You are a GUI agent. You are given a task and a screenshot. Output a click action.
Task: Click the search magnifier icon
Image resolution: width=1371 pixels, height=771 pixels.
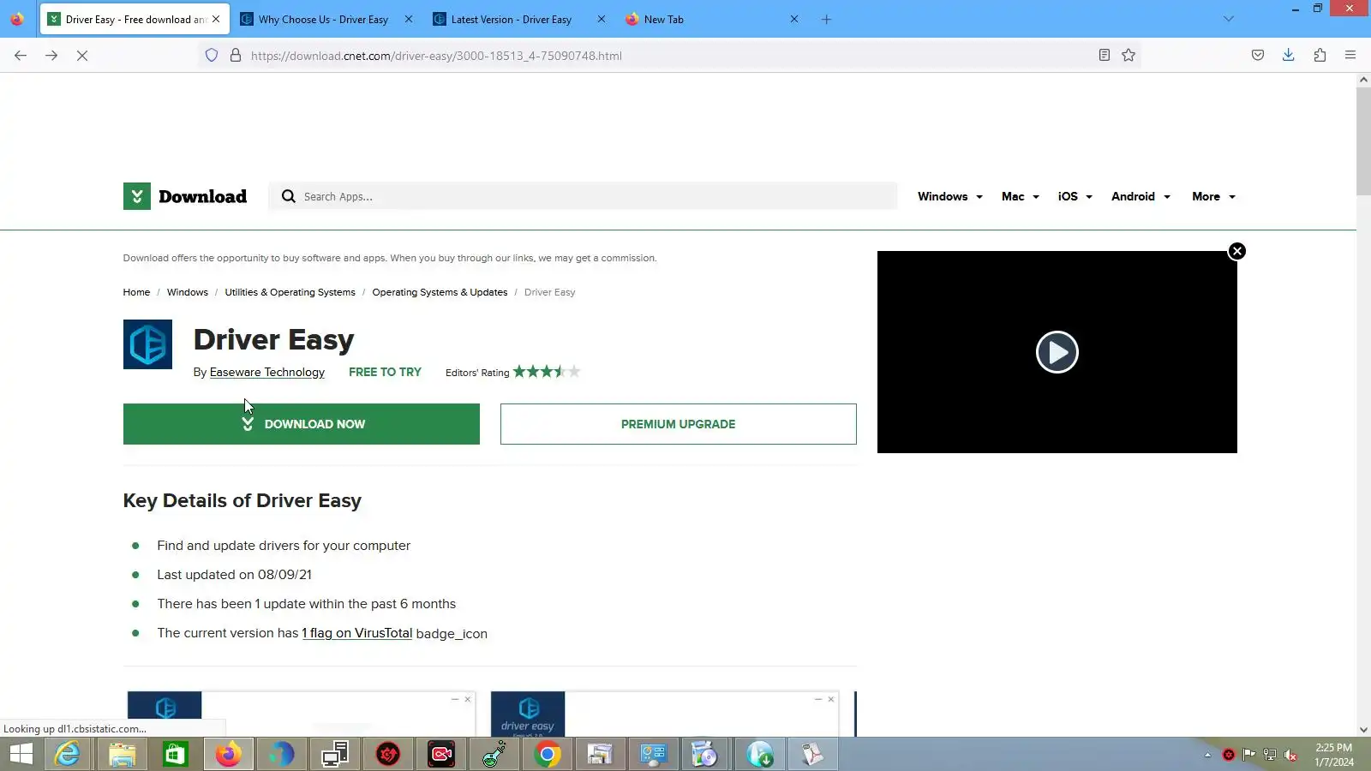[x=289, y=196]
